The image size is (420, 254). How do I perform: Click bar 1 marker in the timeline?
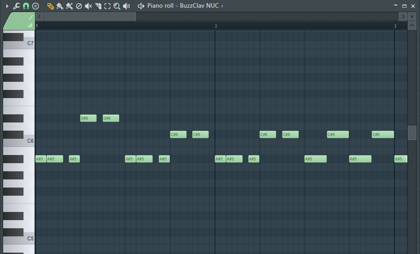[x=37, y=26]
